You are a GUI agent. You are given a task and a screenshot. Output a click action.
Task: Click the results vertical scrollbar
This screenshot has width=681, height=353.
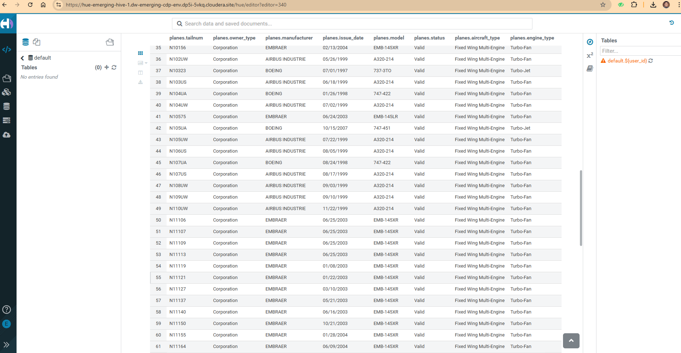click(x=581, y=208)
